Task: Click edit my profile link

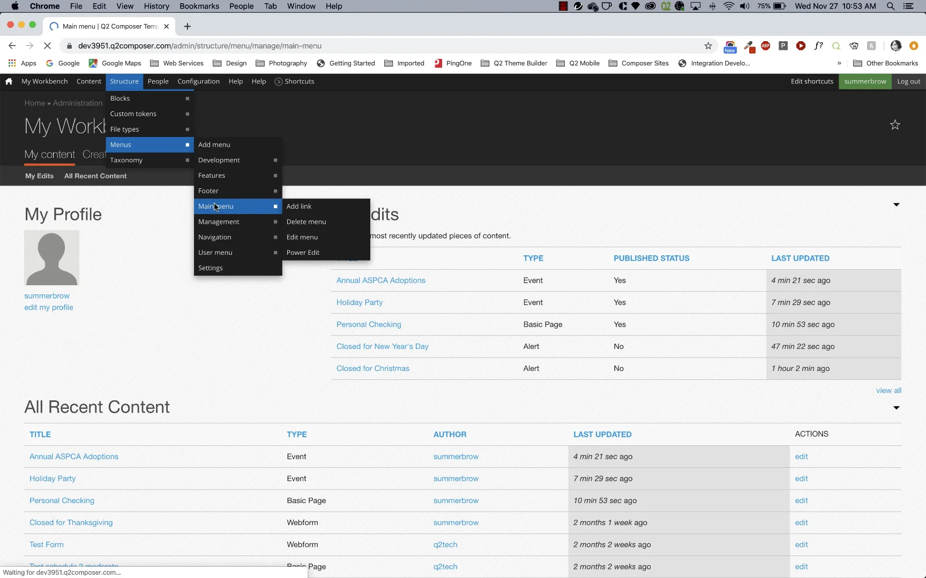Action: pyautogui.click(x=49, y=307)
